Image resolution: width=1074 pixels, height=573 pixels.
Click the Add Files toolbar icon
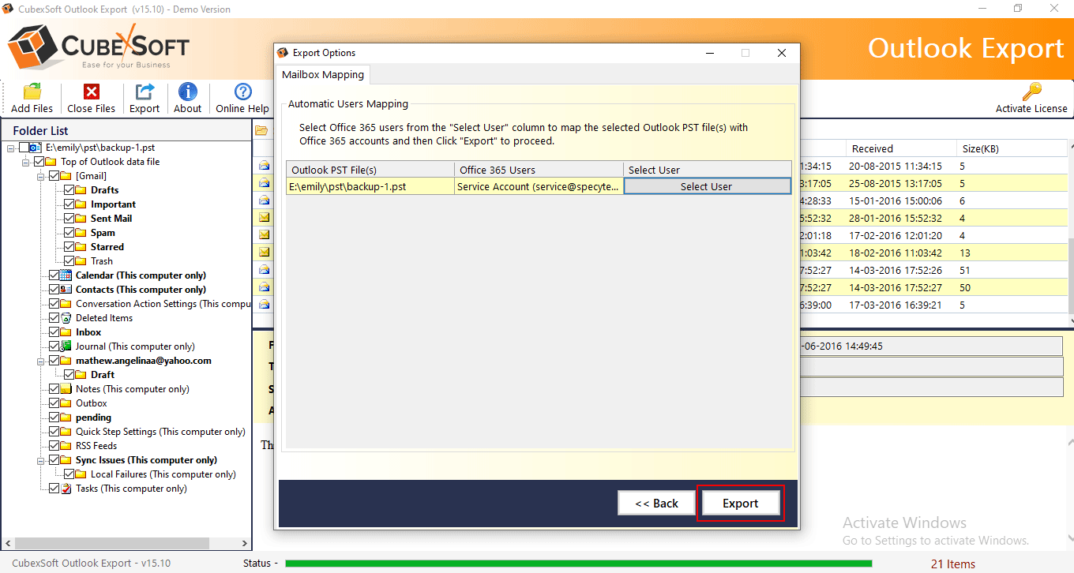pos(32,92)
